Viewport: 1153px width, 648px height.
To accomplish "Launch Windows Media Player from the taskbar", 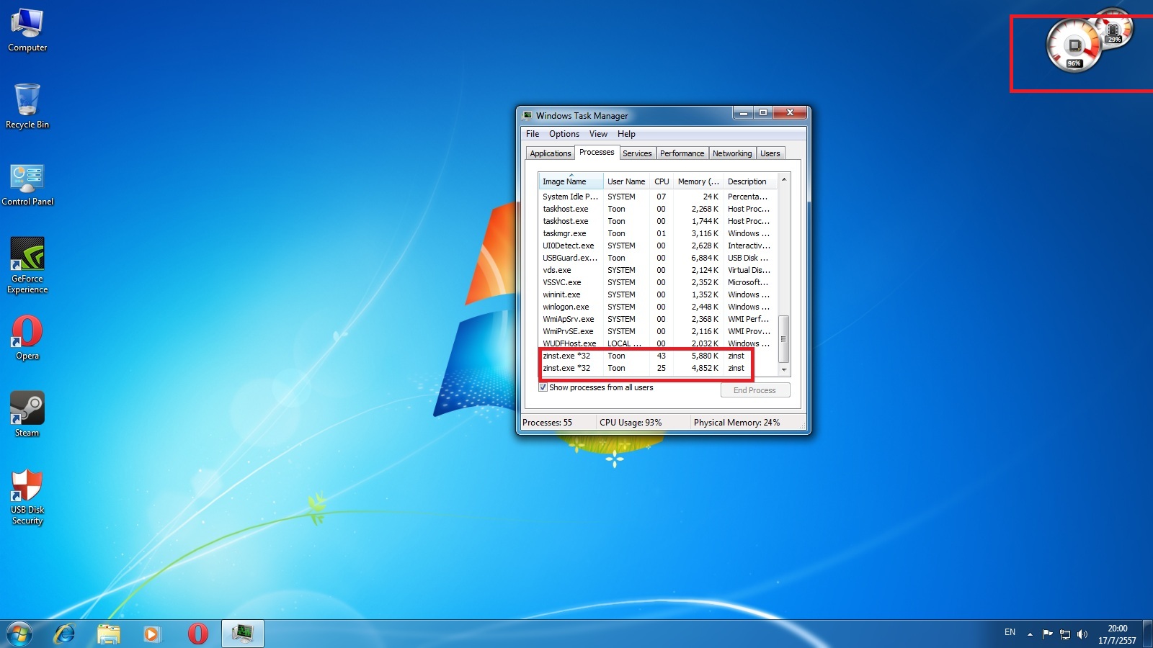I will pyautogui.click(x=152, y=634).
